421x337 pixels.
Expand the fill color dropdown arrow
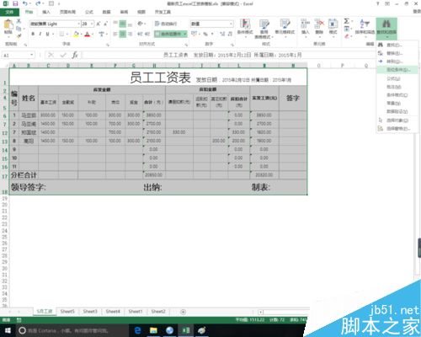pos(81,34)
